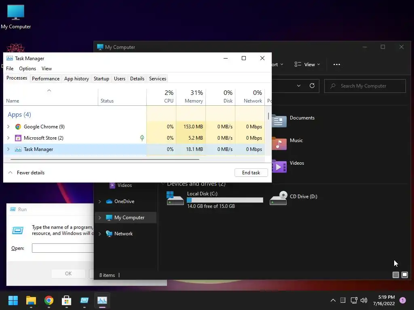
Task: Switch to large icons view in status bar
Action: [x=404, y=275]
